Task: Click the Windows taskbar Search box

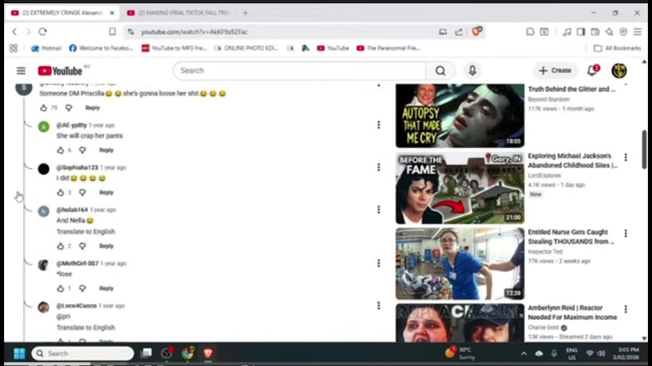Action: 83,353
